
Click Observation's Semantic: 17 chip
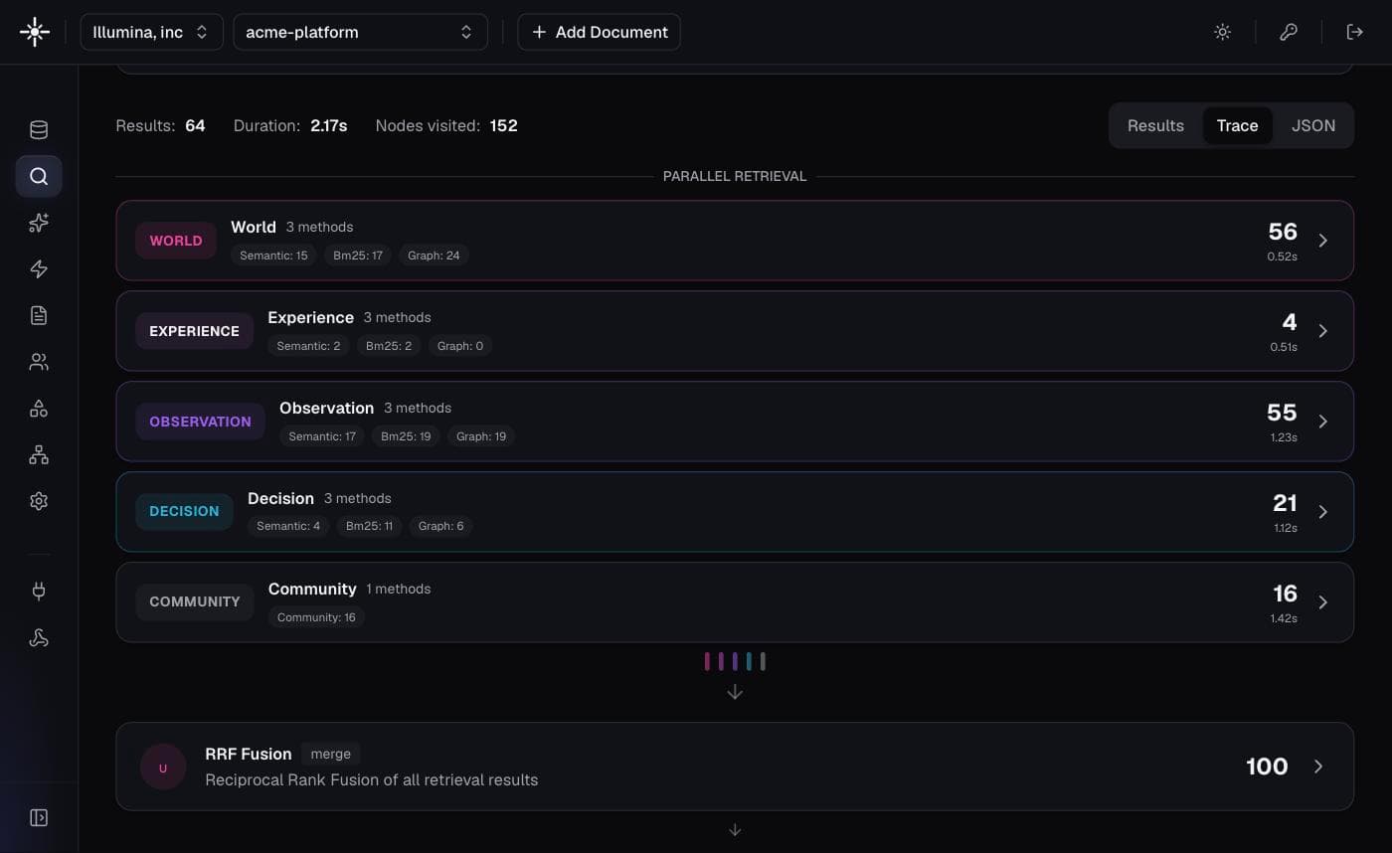point(322,436)
